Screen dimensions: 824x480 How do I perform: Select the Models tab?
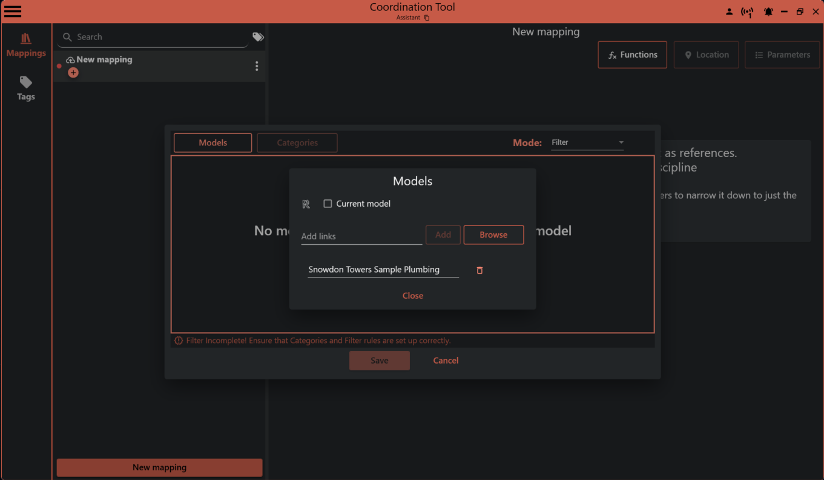[x=213, y=142]
